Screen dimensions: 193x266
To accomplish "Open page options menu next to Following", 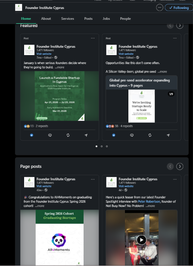I will coord(159,7).
